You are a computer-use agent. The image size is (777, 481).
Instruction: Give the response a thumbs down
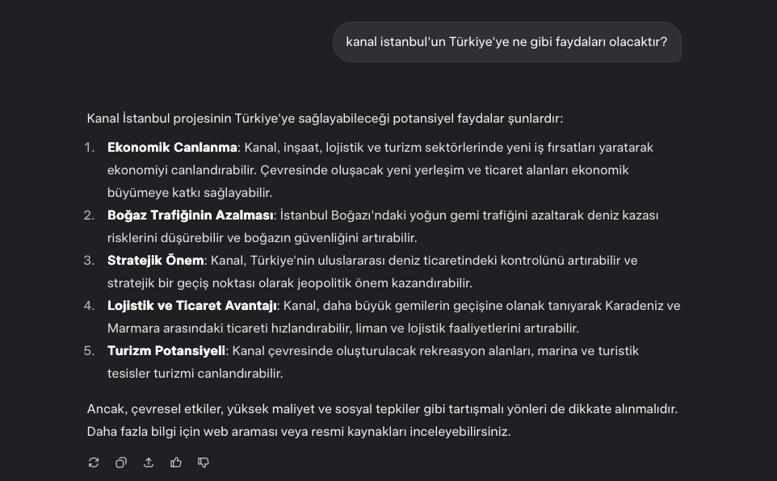pyautogui.click(x=204, y=462)
